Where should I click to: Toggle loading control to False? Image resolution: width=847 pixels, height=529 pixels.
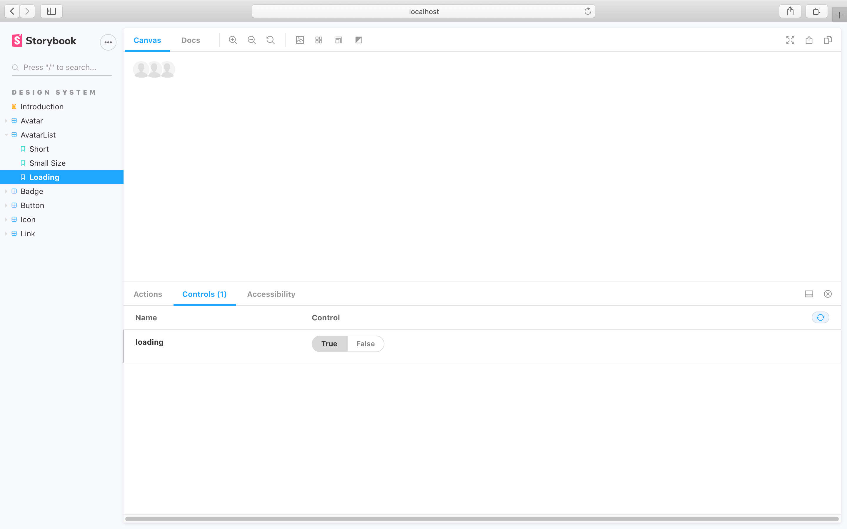coord(365,343)
